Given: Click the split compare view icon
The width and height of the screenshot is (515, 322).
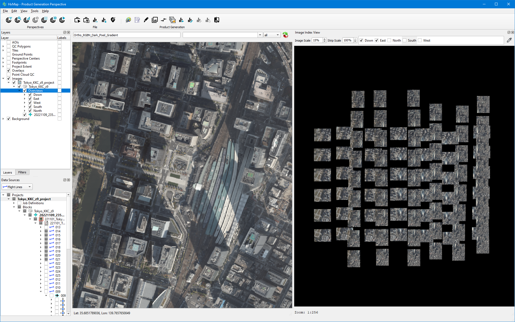Looking at the screenshot, I should coord(217,20).
